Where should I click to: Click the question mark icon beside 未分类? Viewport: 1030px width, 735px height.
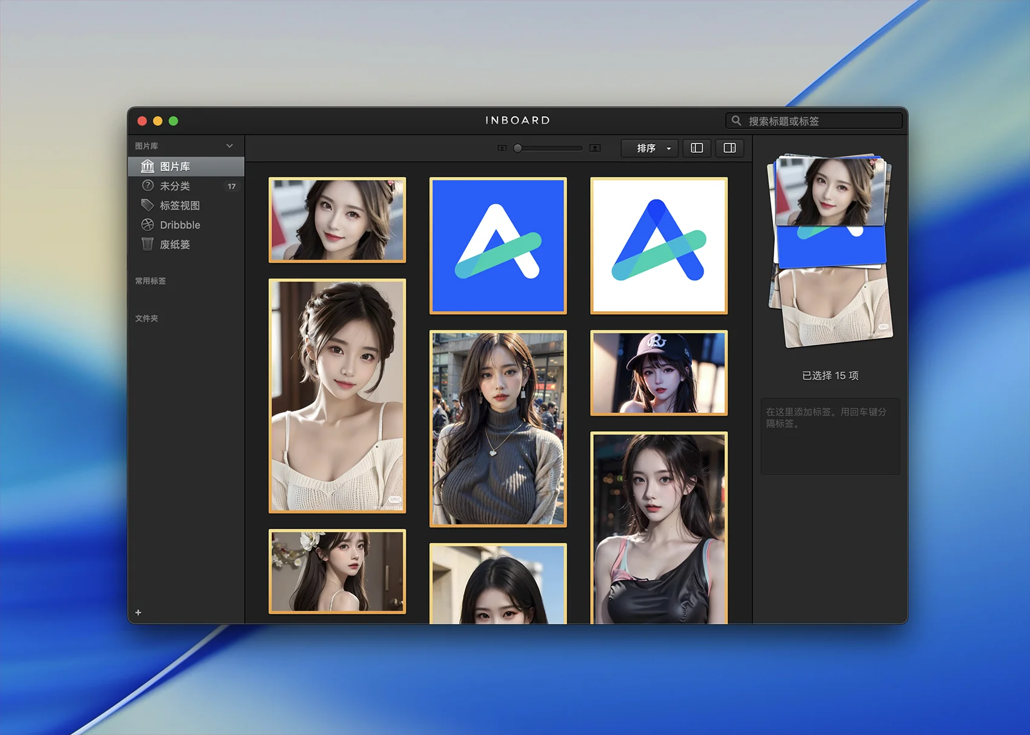147,186
